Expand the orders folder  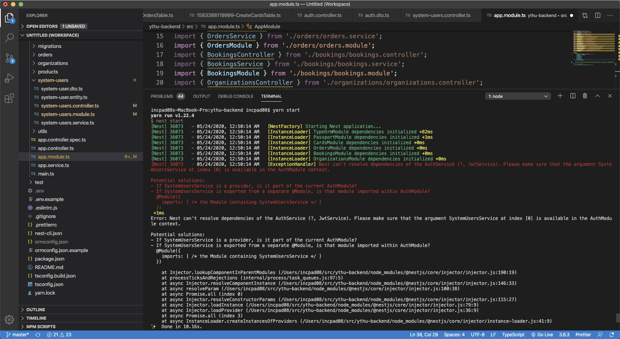(x=81, y=55)
